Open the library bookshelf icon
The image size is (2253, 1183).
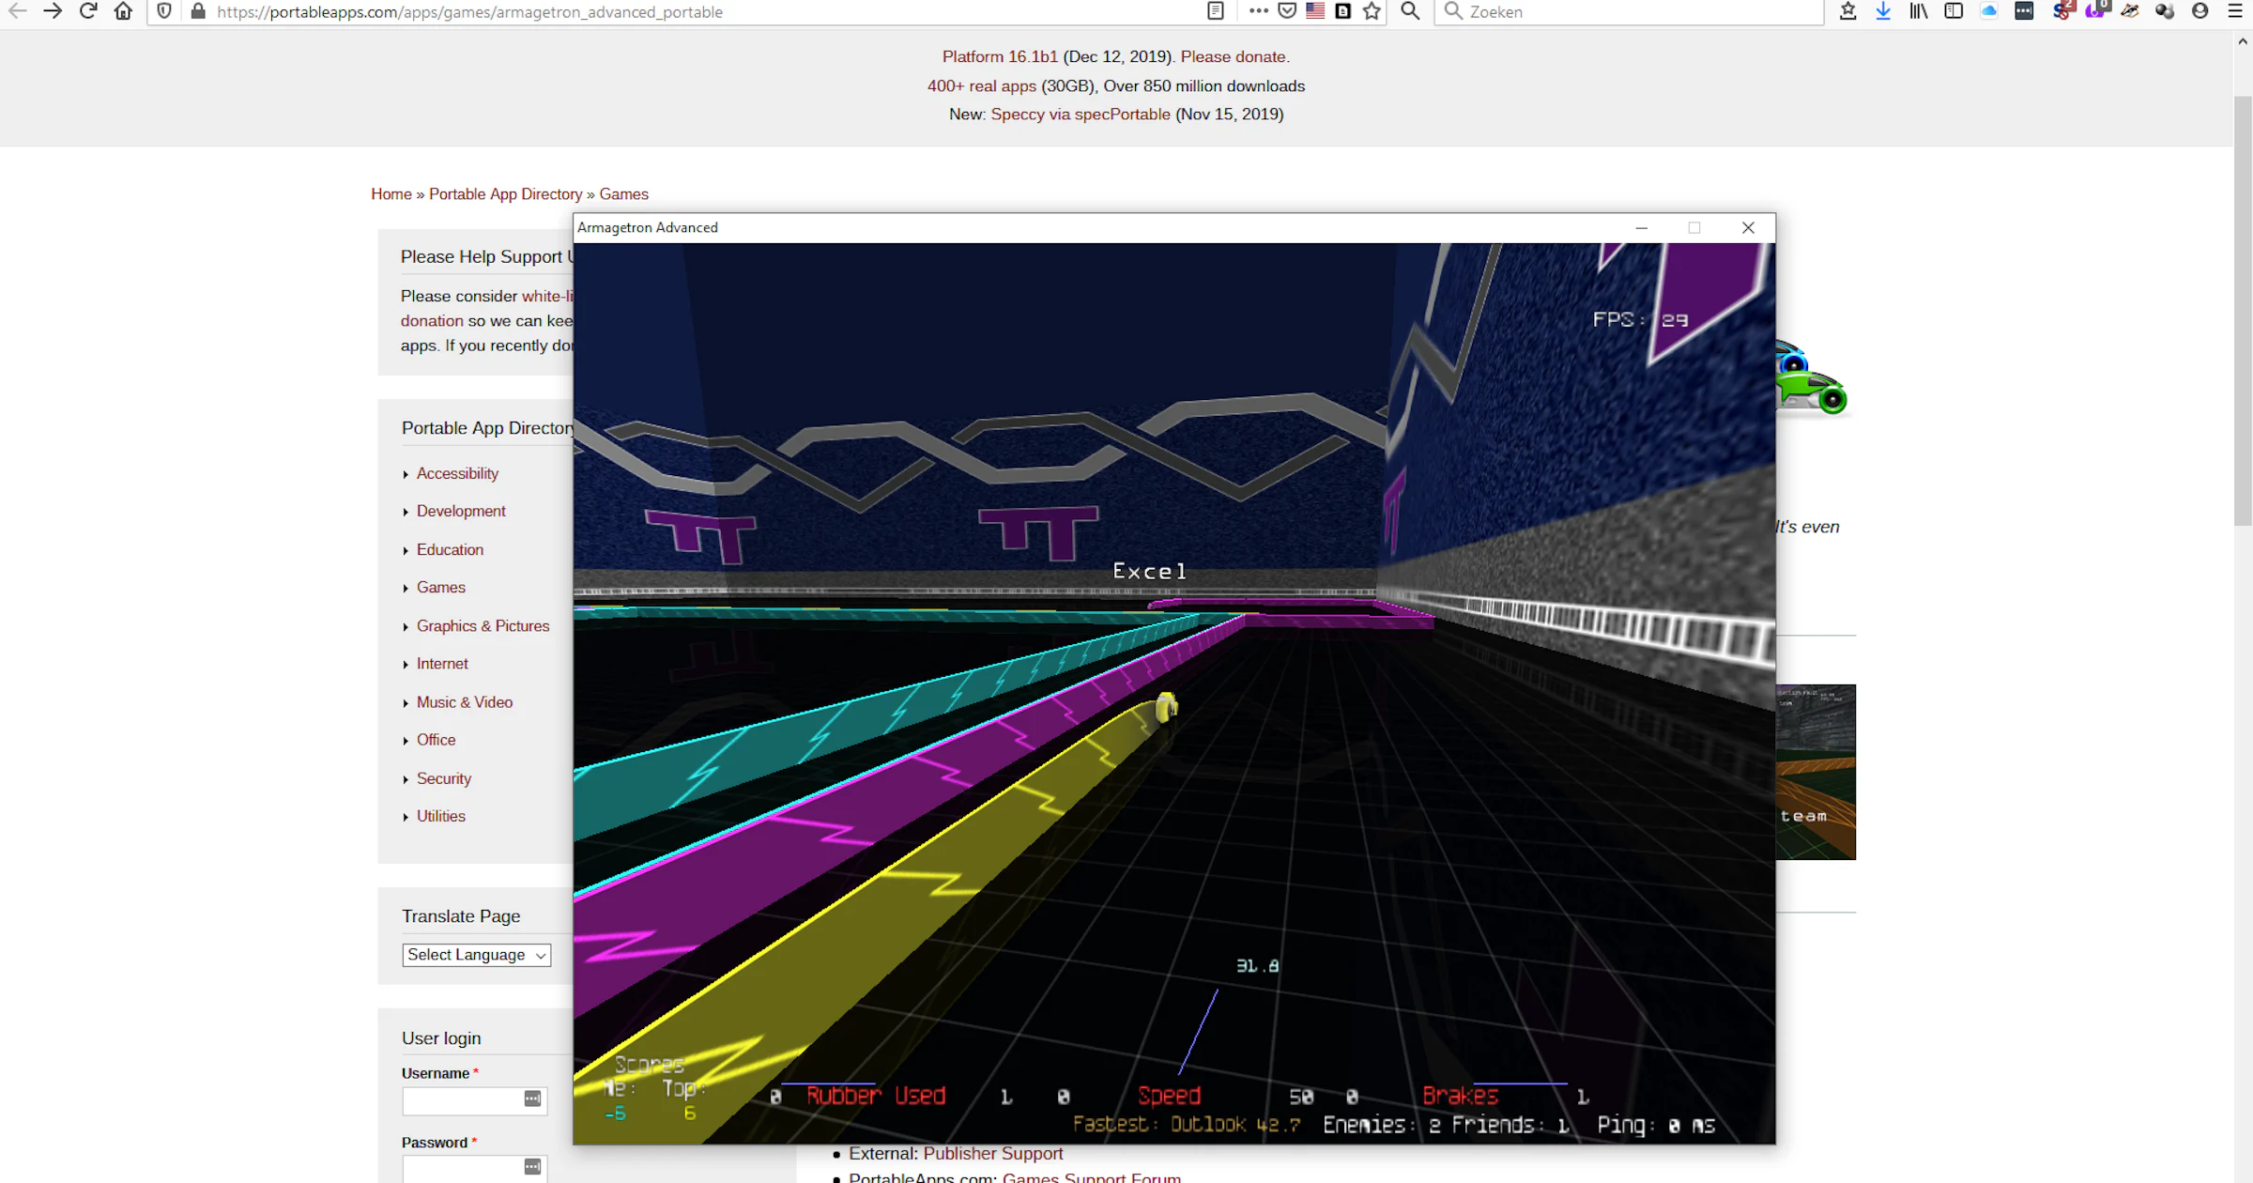click(1918, 11)
